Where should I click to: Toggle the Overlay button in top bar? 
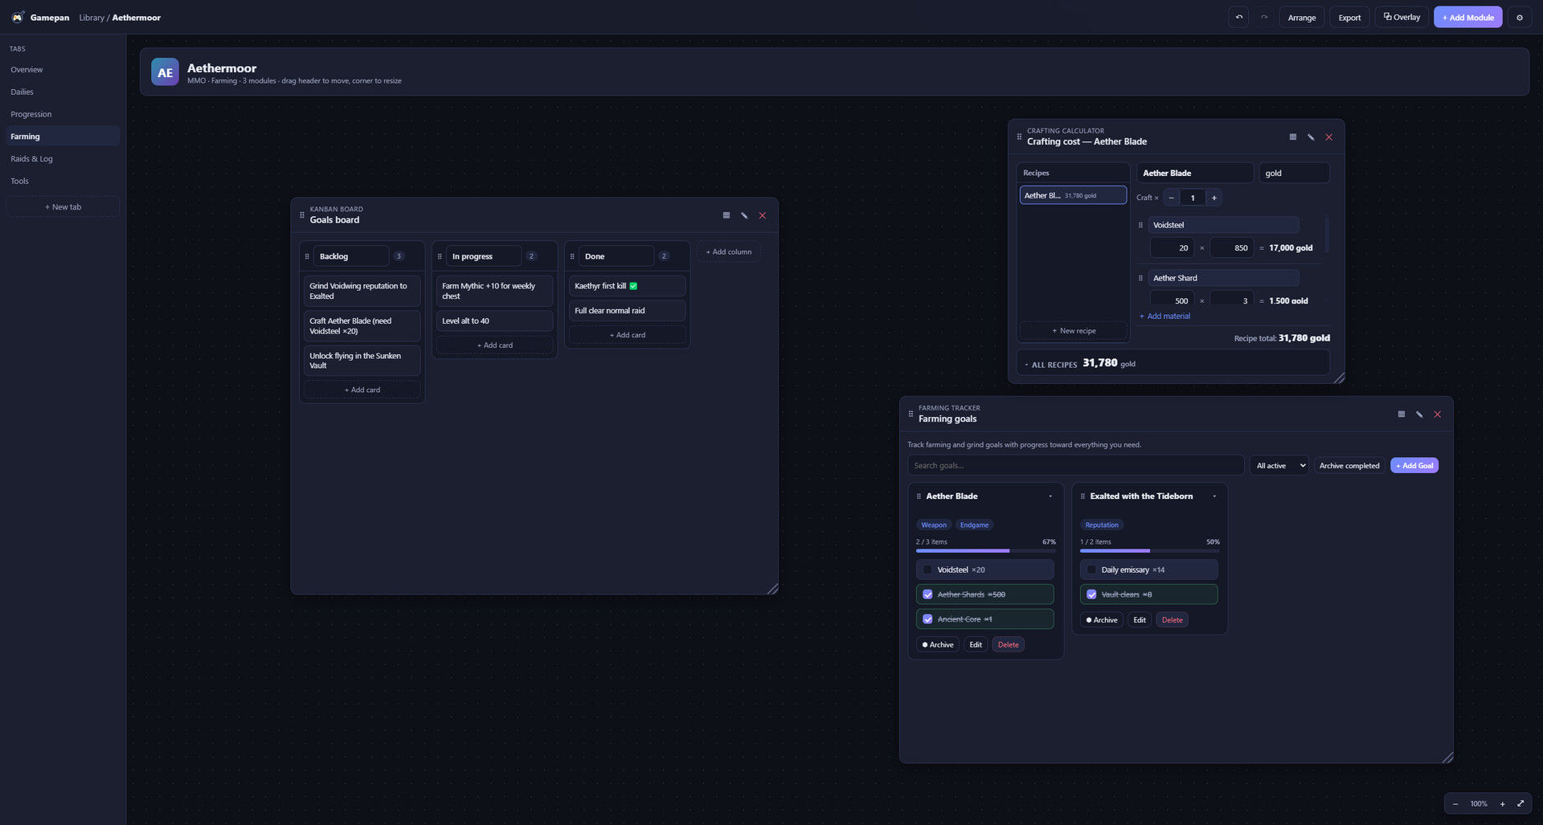tap(1402, 17)
